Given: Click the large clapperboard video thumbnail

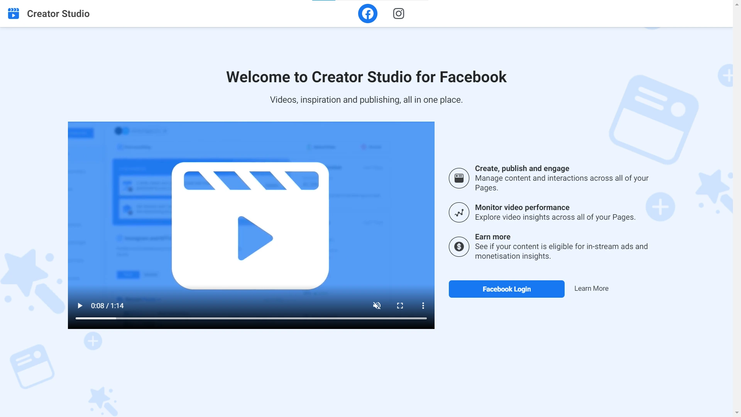Looking at the screenshot, I should coord(250,225).
